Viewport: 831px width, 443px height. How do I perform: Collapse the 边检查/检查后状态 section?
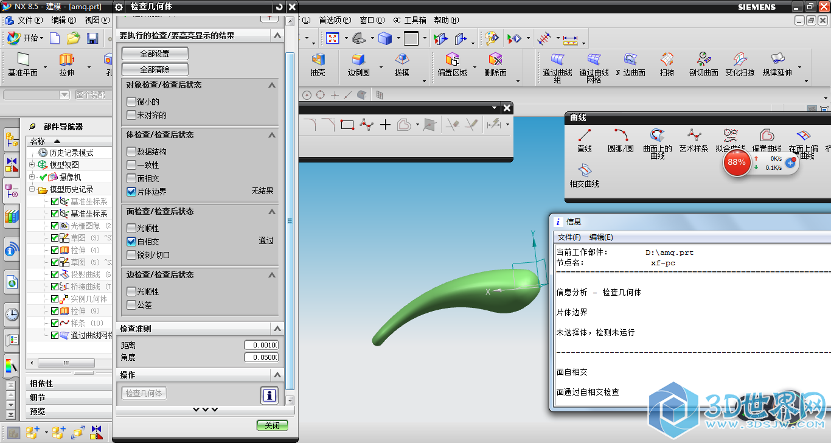271,275
